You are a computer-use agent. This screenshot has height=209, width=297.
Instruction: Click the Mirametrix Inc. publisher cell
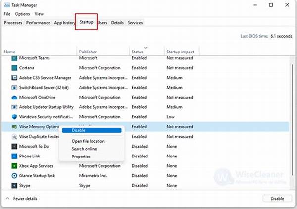[93, 176]
